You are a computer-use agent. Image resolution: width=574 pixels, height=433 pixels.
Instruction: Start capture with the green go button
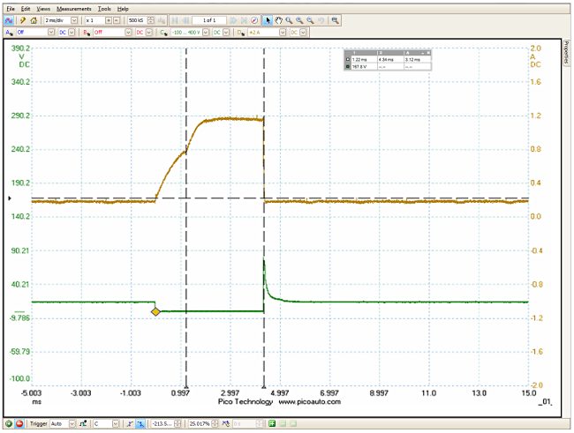tap(7, 424)
